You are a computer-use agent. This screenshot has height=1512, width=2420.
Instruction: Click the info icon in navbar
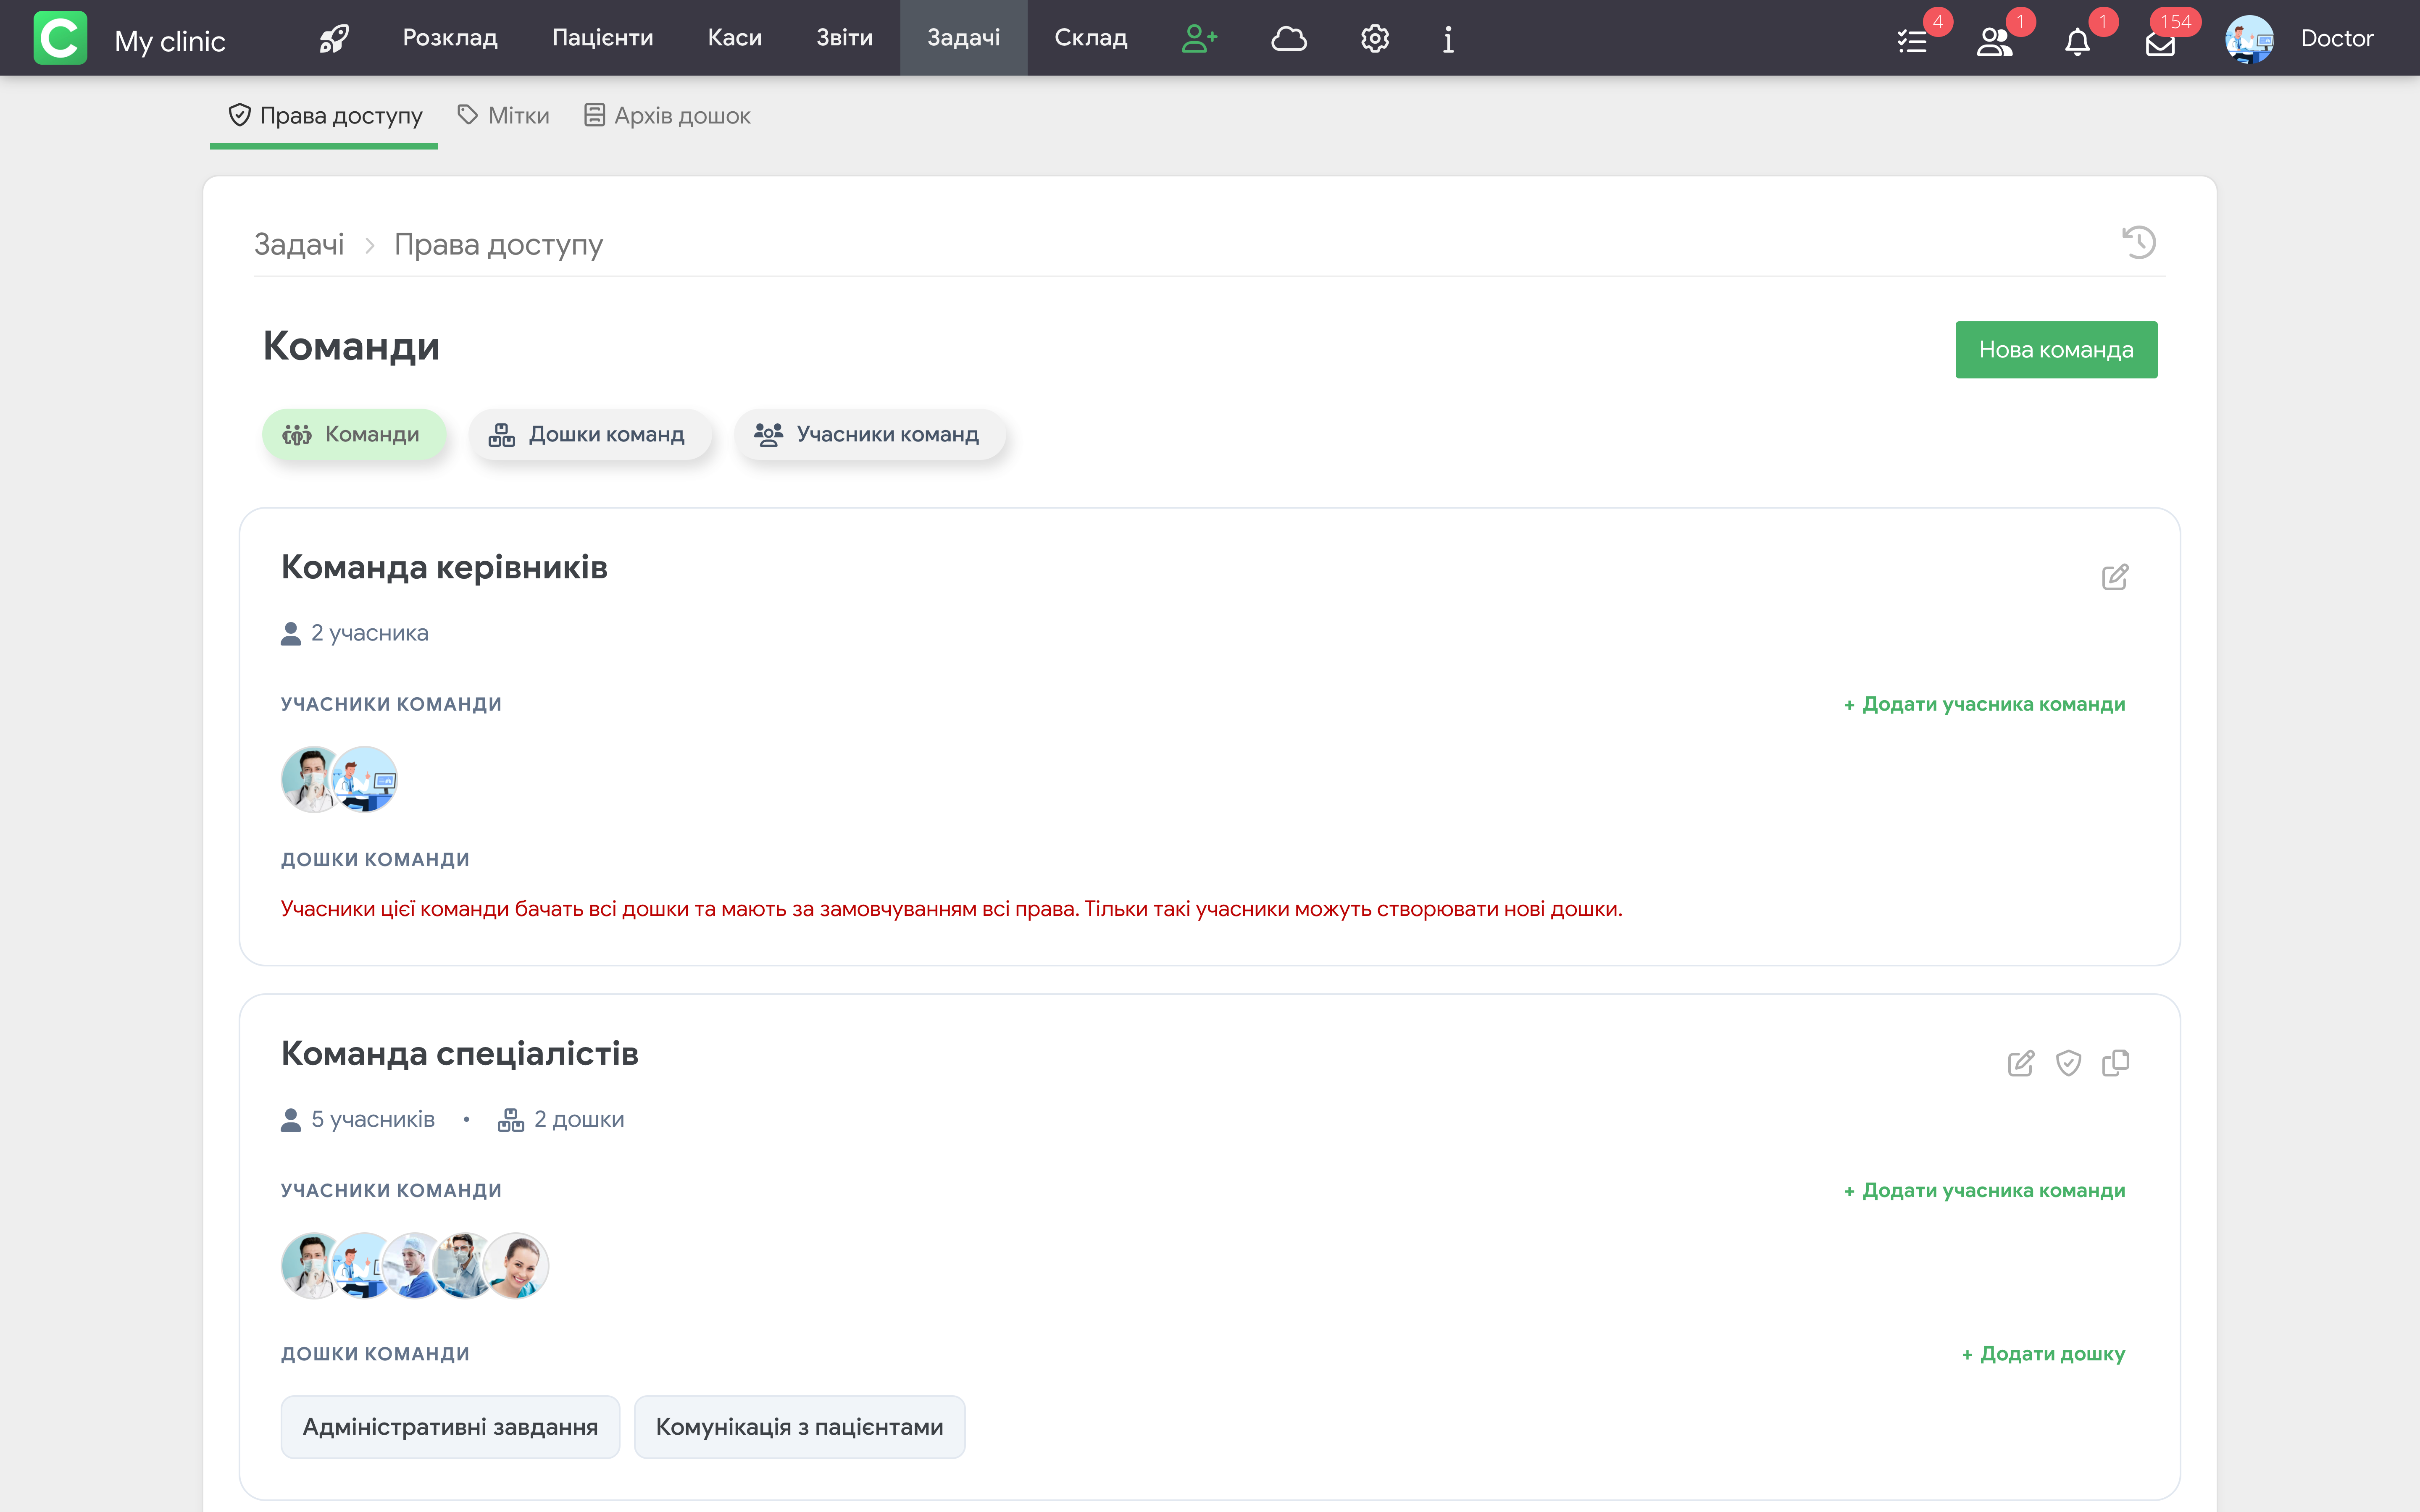point(1447,38)
